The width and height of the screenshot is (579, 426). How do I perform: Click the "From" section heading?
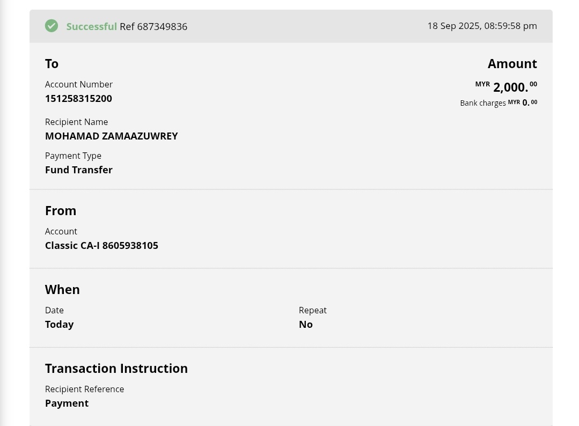point(61,211)
